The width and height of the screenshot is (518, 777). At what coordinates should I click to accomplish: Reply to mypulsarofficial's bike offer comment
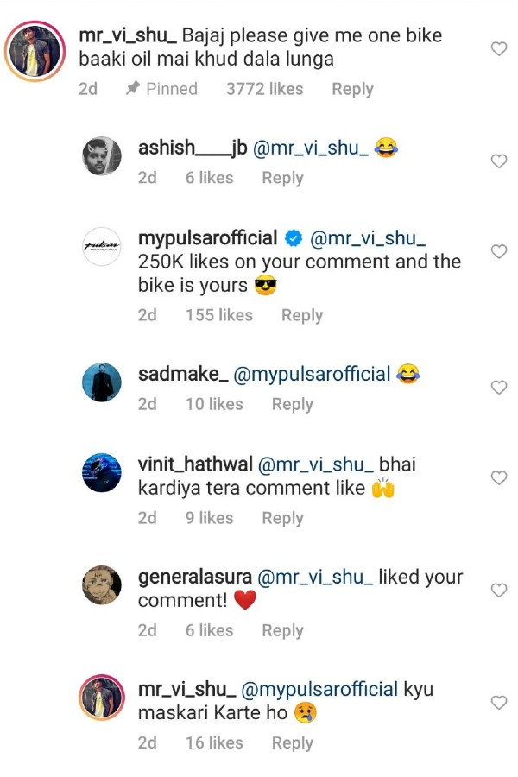tap(301, 315)
